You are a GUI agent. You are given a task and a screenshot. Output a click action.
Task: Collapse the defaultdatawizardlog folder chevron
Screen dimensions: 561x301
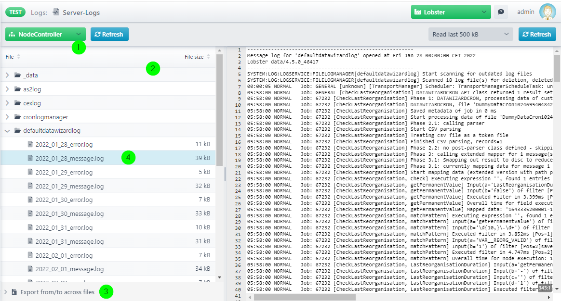[7, 131]
